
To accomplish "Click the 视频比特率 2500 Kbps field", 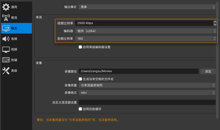I will 144,23.
